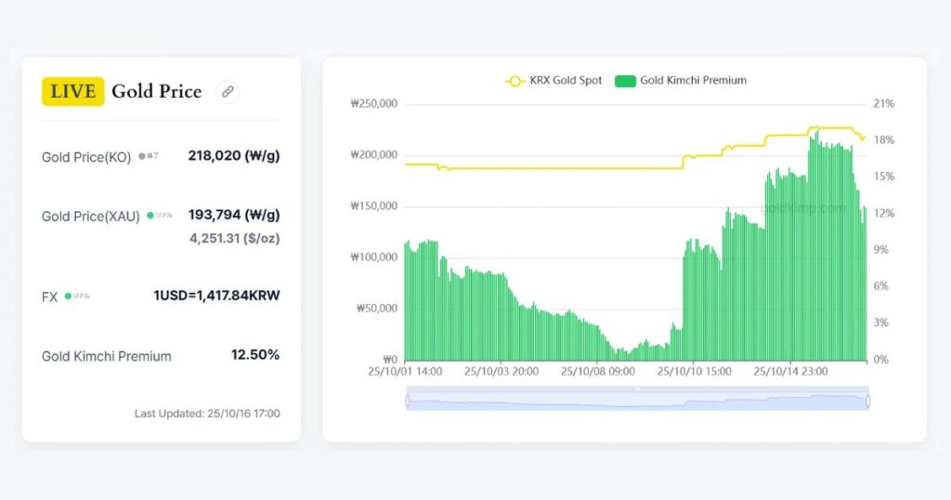Click the green status dot next to Gold Price(XAU)
The height and width of the screenshot is (500, 951).
[150, 216]
